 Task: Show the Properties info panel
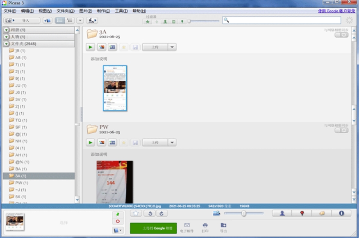pyautogui.click(x=341, y=213)
